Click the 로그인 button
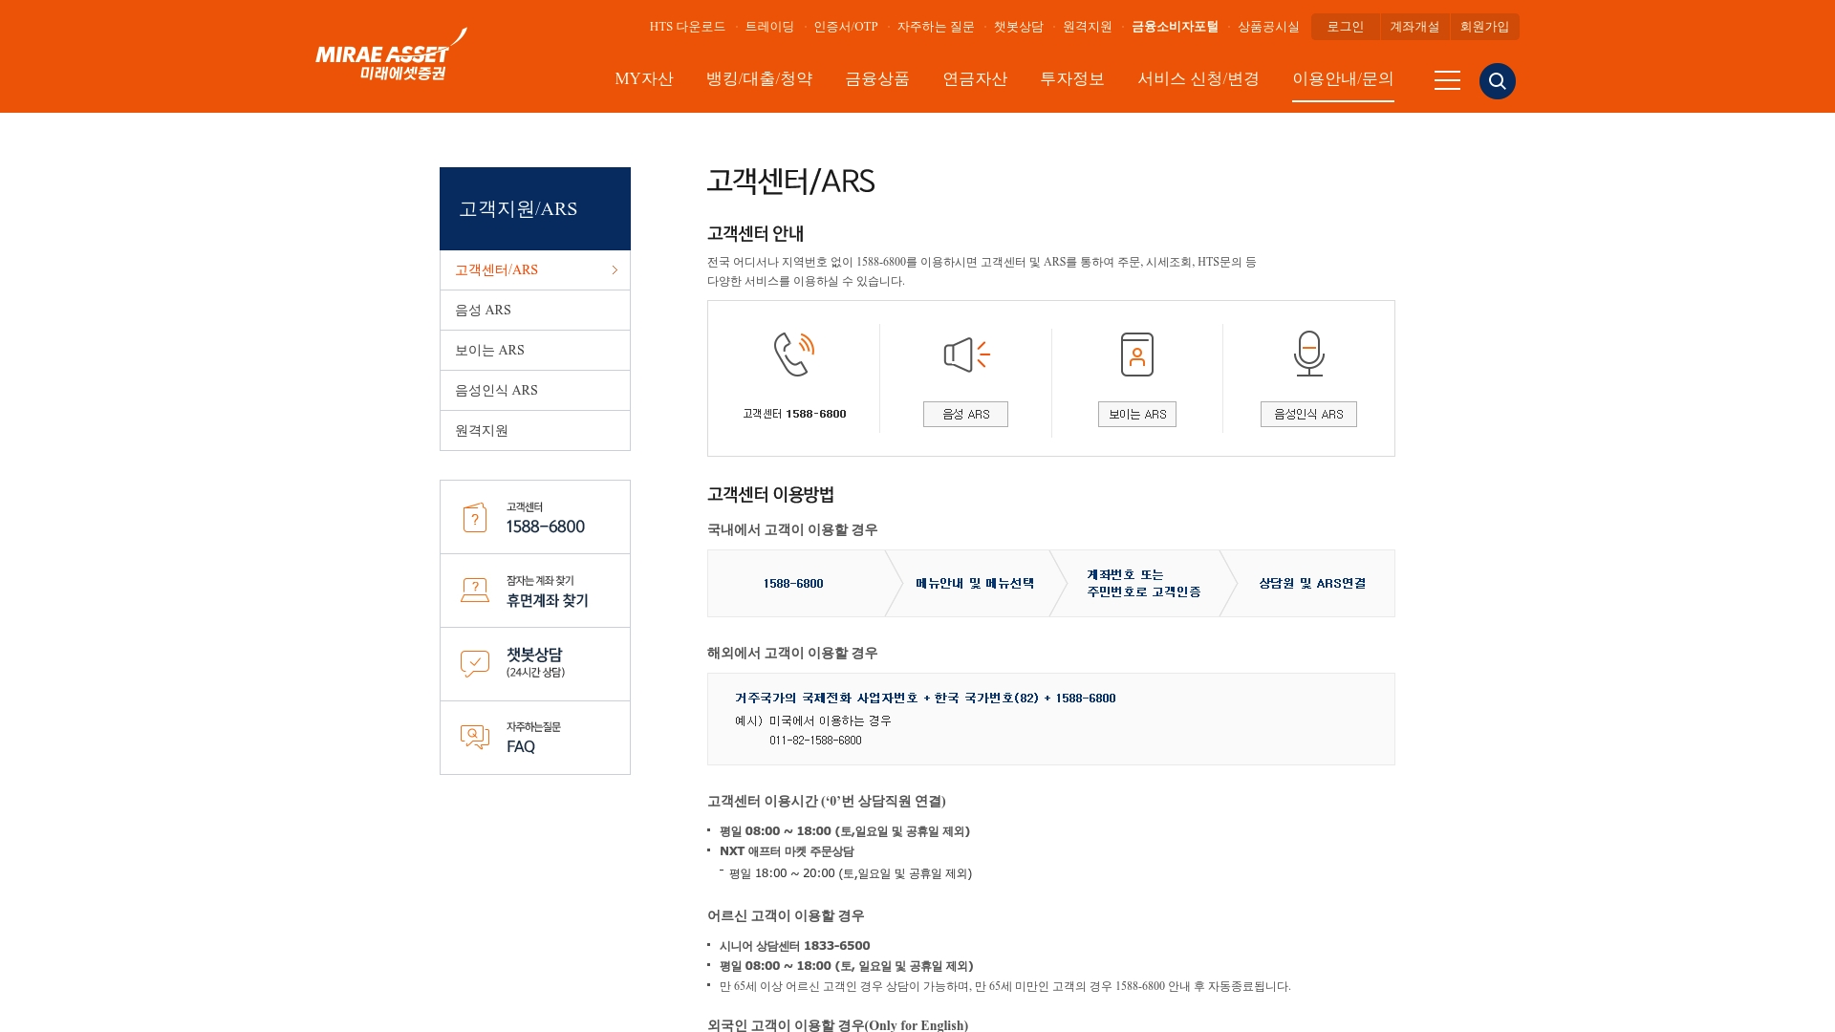The height and width of the screenshot is (1032, 1835). pyautogui.click(x=1344, y=27)
